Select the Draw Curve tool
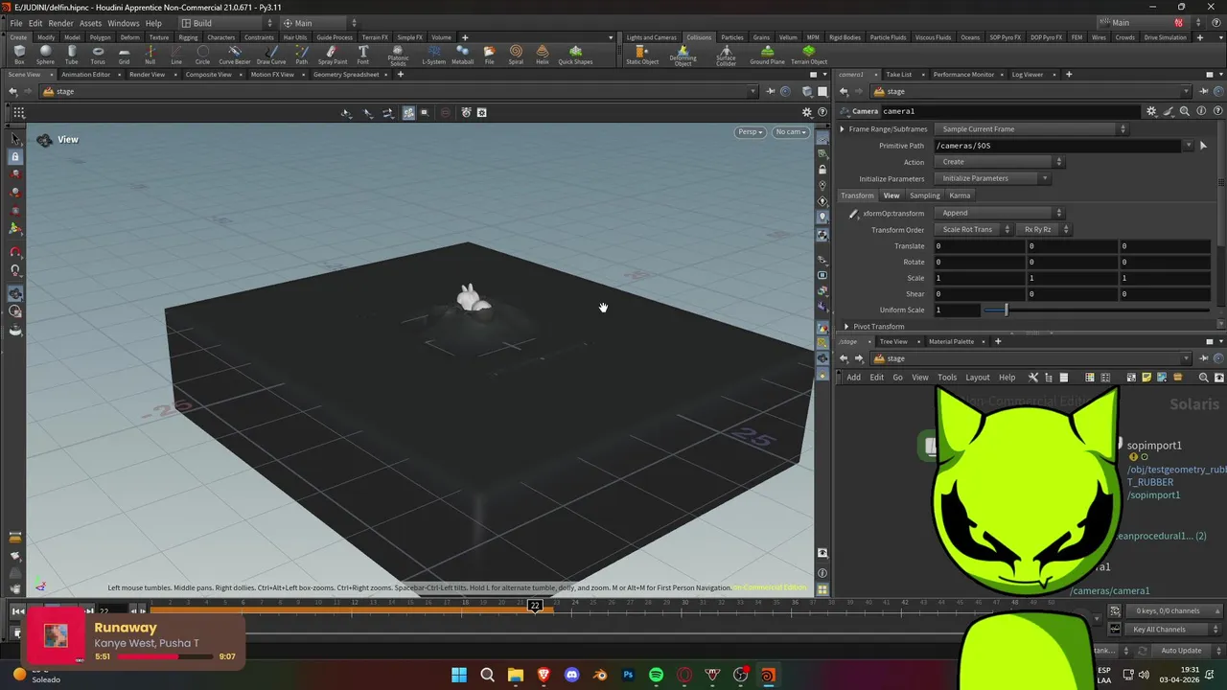1227x690 pixels. (x=271, y=55)
